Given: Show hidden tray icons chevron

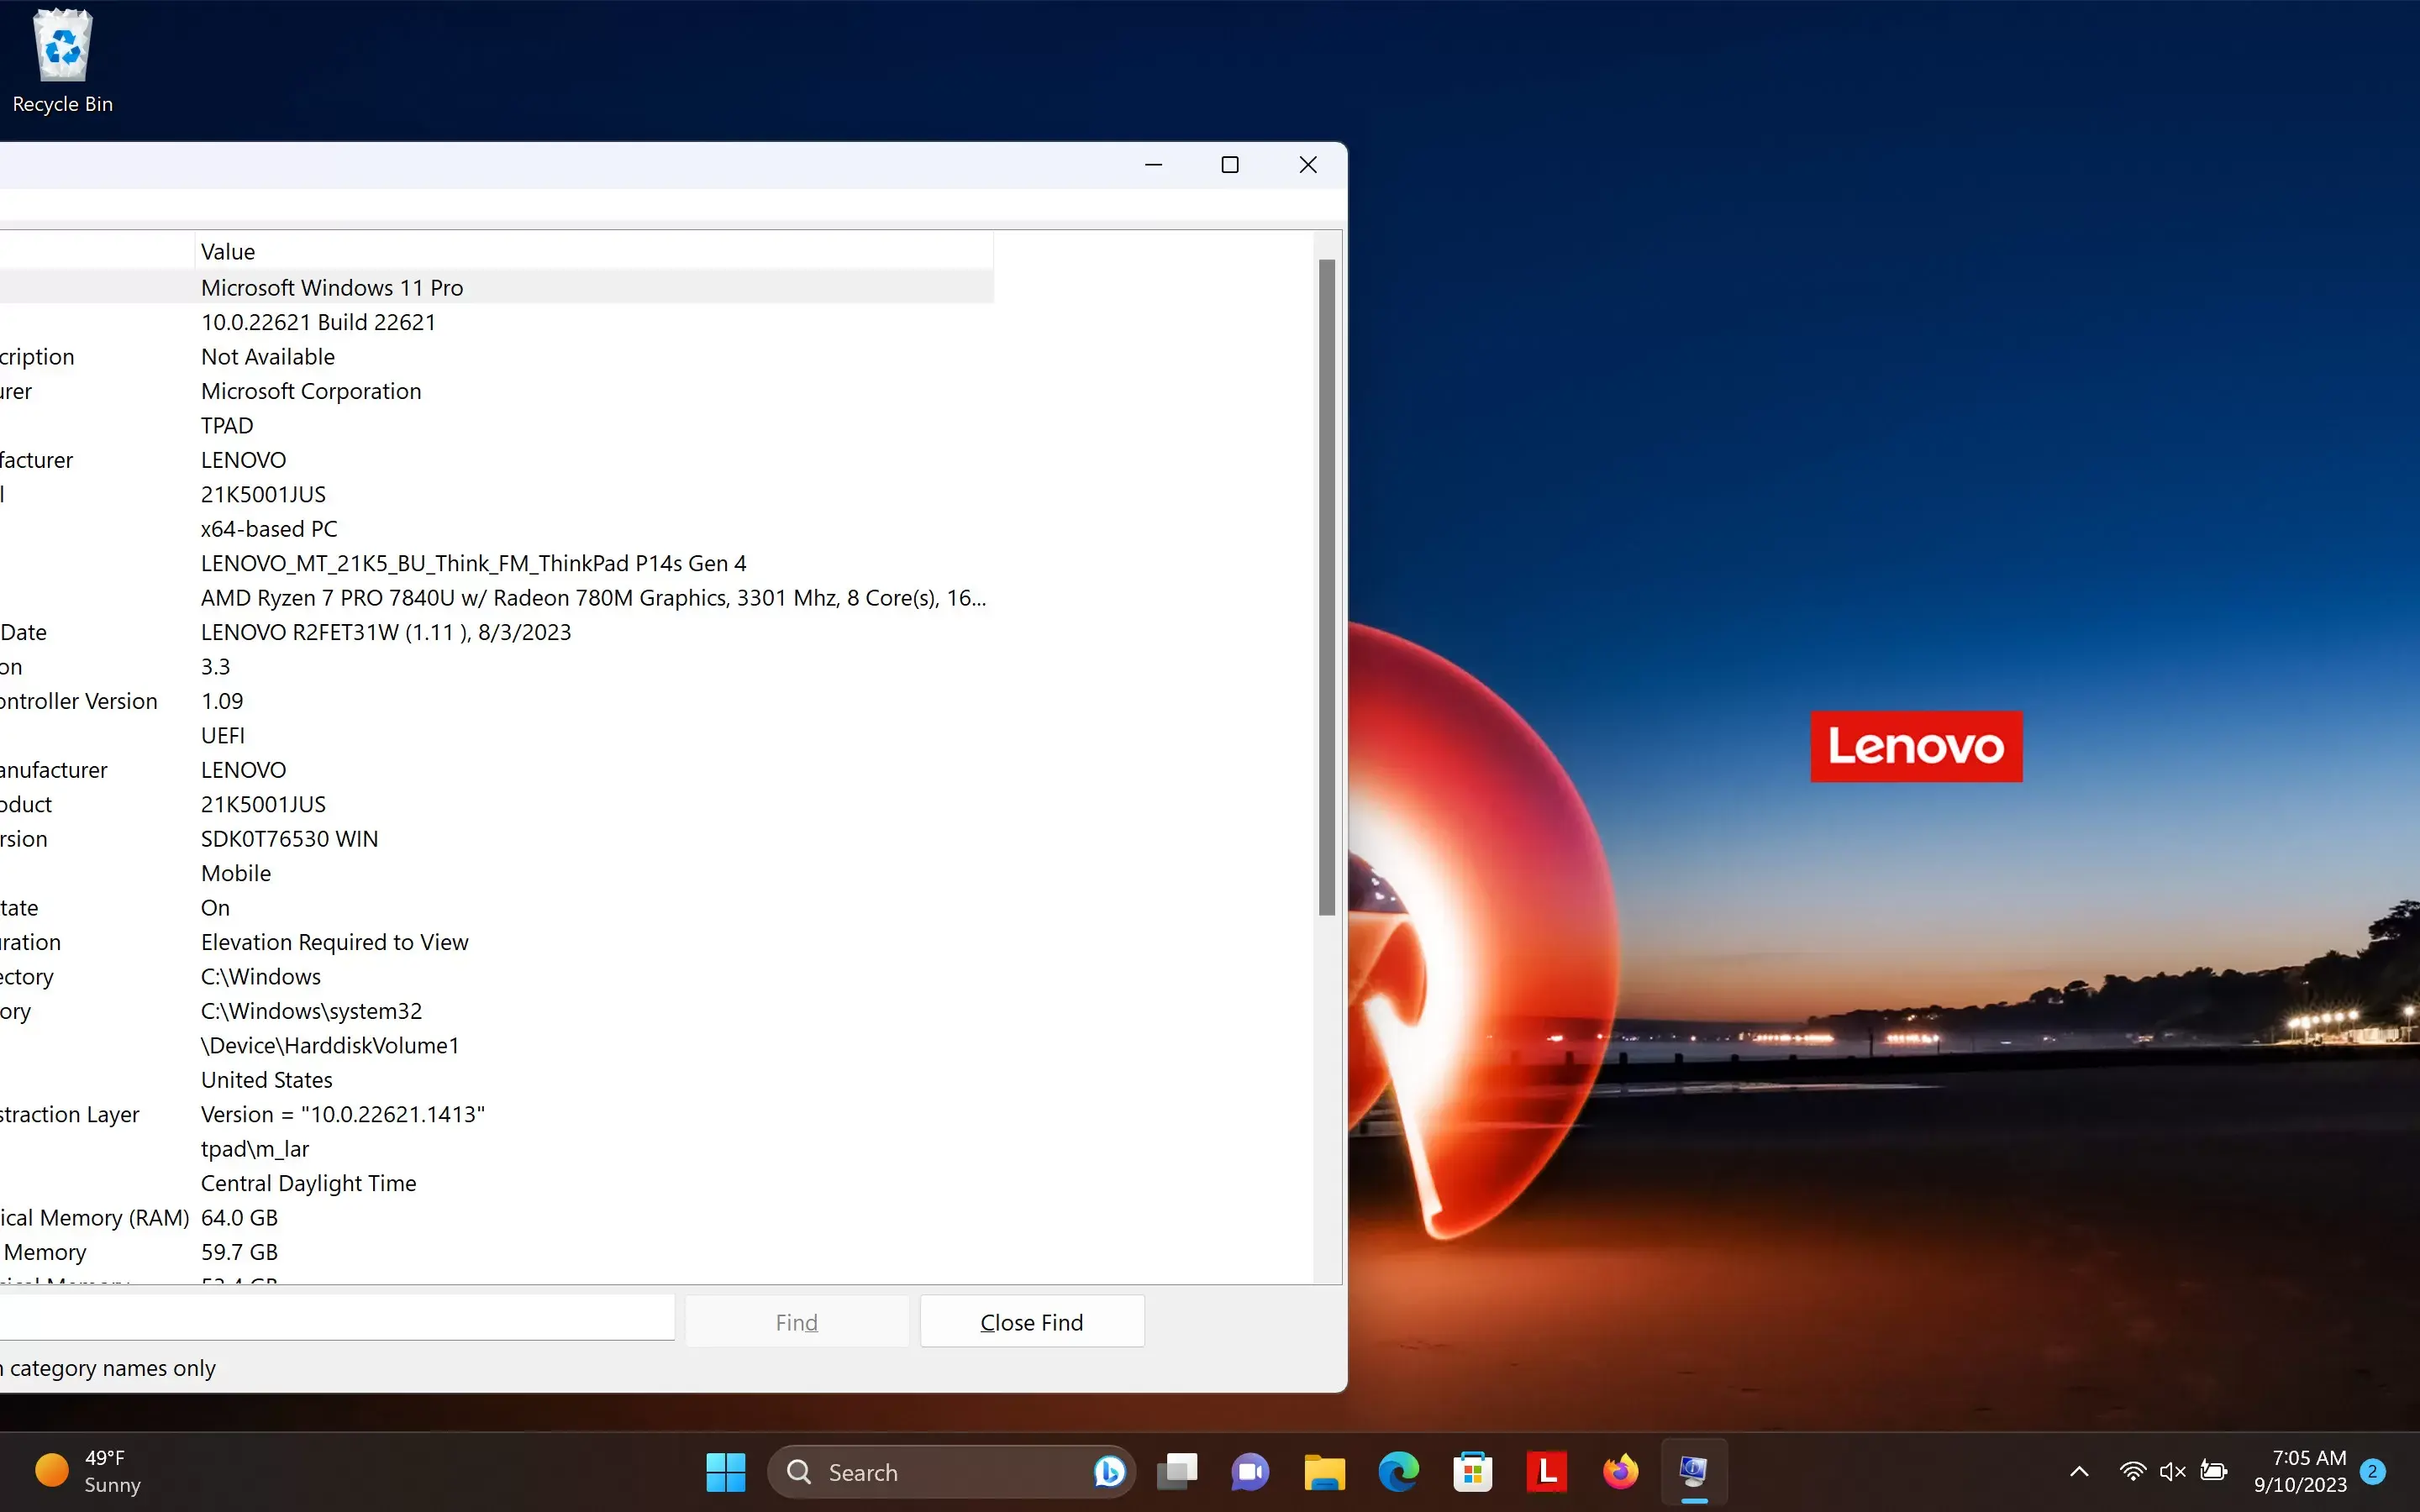Looking at the screenshot, I should [2079, 1471].
